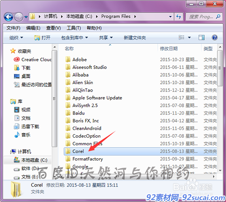Select the Corel folder icon

[x=68, y=151]
